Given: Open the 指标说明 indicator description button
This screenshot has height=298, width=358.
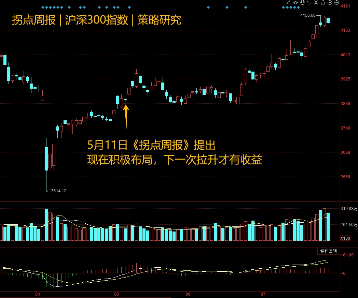Looking at the screenshot, I should [x=328, y=251].
